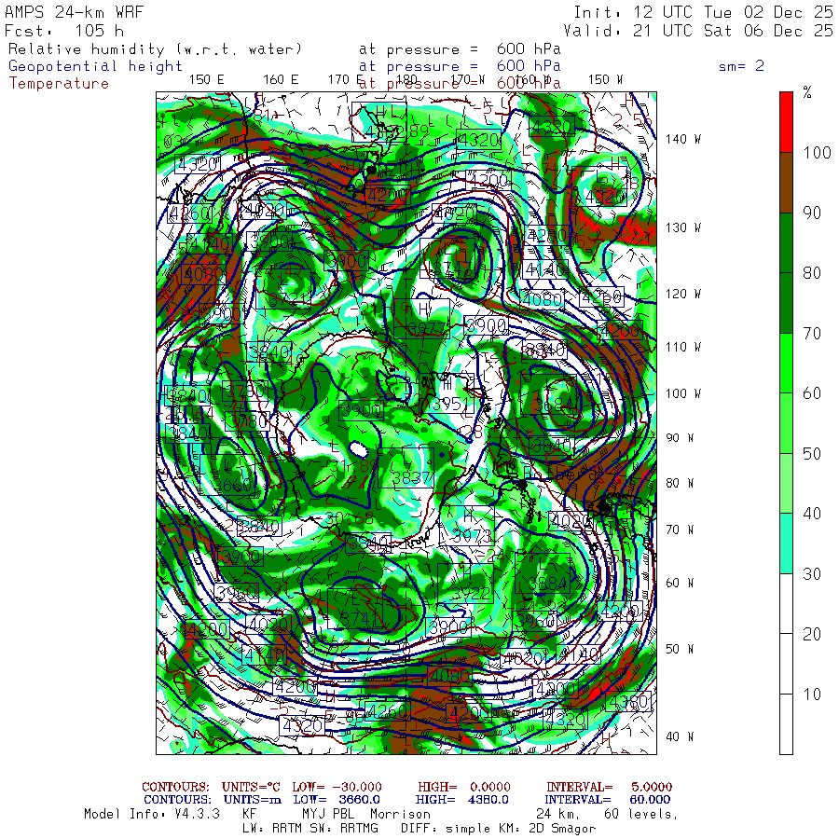Click the percent sign above the colorbar
Image resolution: width=839 pixels, height=839 pixels.
pos(807,92)
